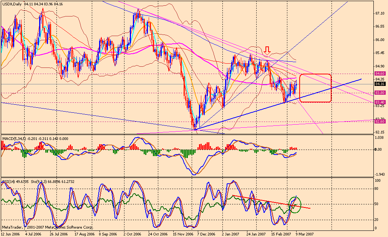Select the 100 oscillator scale label

click(378, 181)
